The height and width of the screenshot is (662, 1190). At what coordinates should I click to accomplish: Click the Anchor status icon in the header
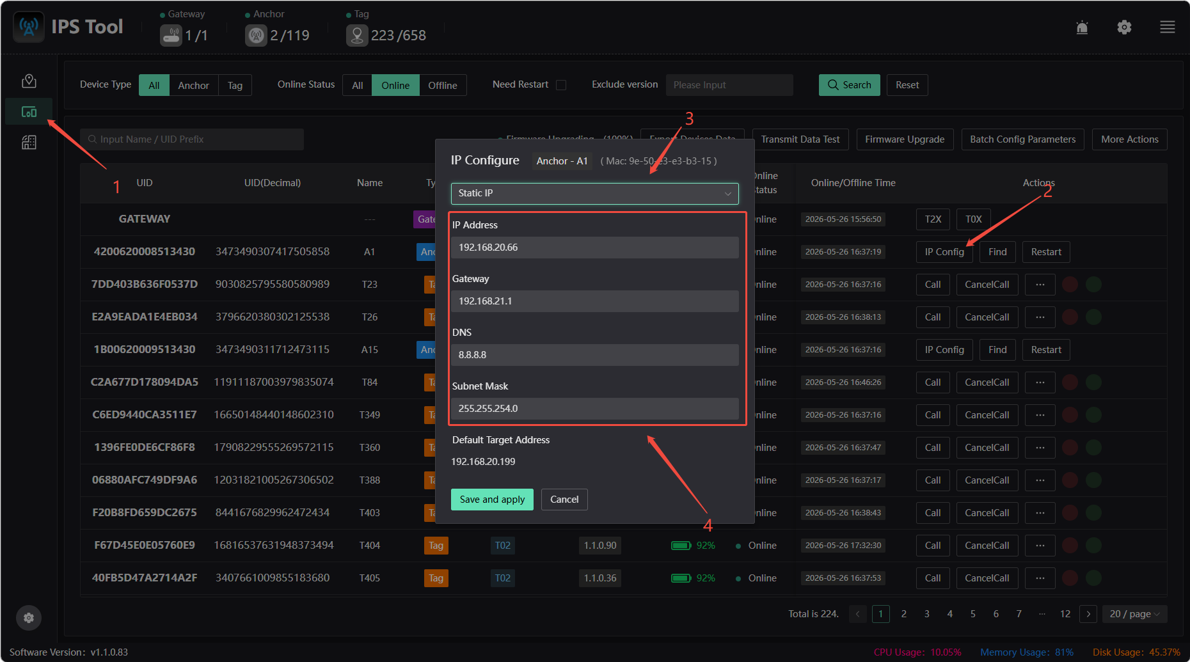pyautogui.click(x=256, y=35)
